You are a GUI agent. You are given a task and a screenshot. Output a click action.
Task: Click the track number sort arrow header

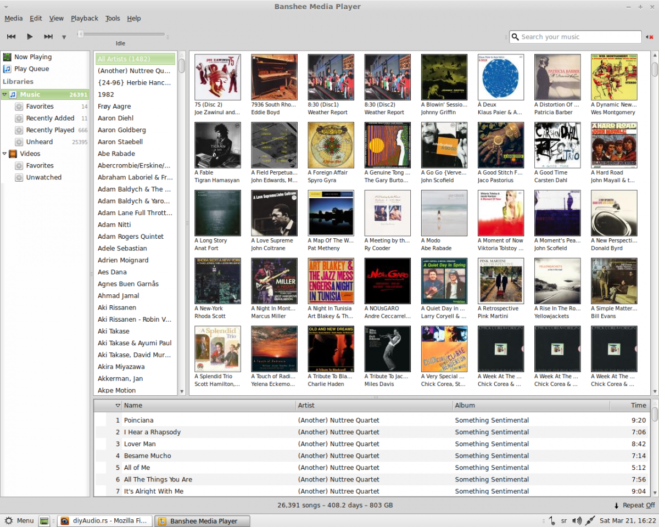pos(118,406)
